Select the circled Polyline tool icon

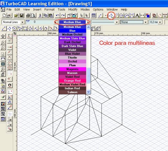[x=111, y=15]
